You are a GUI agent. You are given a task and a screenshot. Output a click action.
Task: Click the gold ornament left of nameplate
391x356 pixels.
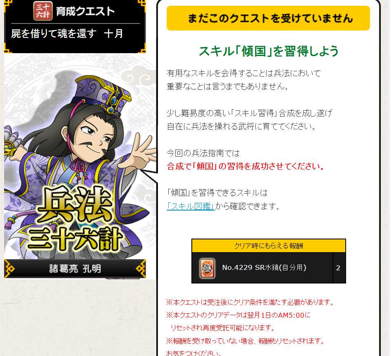coord(10,269)
